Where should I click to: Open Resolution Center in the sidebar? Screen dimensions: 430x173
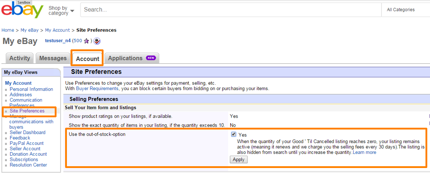coord(28,165)
